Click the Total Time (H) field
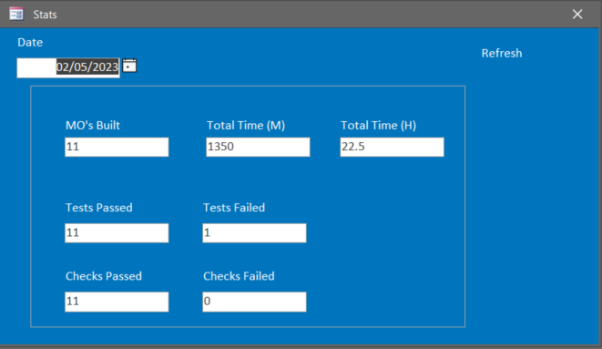 pos(392,147)
